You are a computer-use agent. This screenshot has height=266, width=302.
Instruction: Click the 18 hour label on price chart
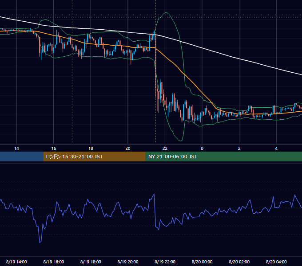(91, 149)
